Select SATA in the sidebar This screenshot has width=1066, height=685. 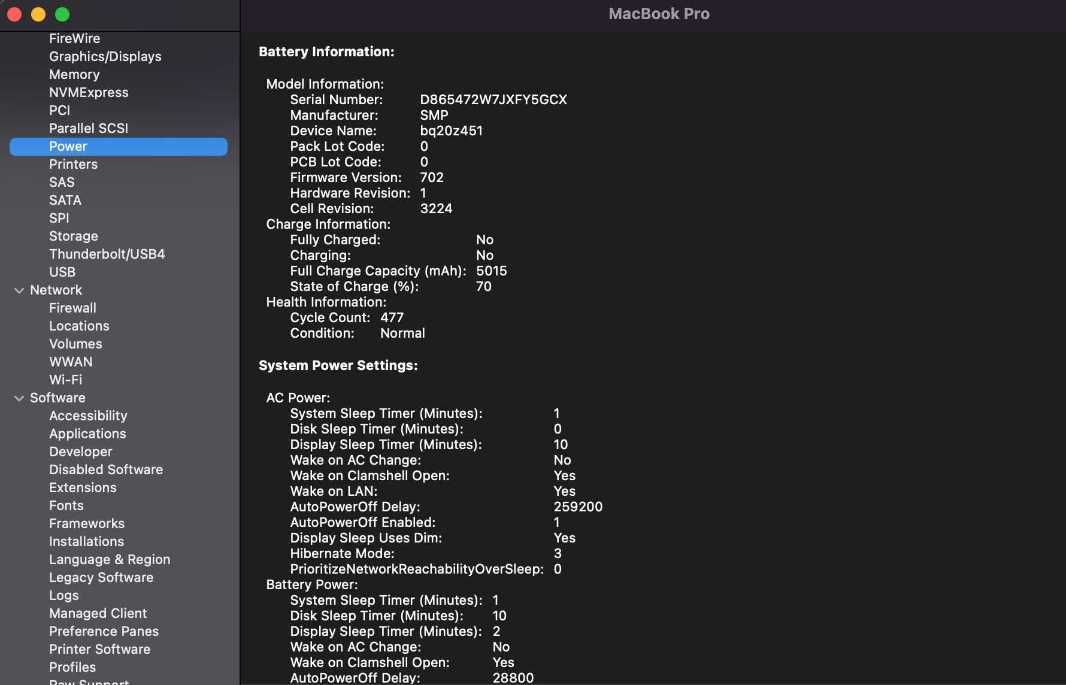point(65,200)
